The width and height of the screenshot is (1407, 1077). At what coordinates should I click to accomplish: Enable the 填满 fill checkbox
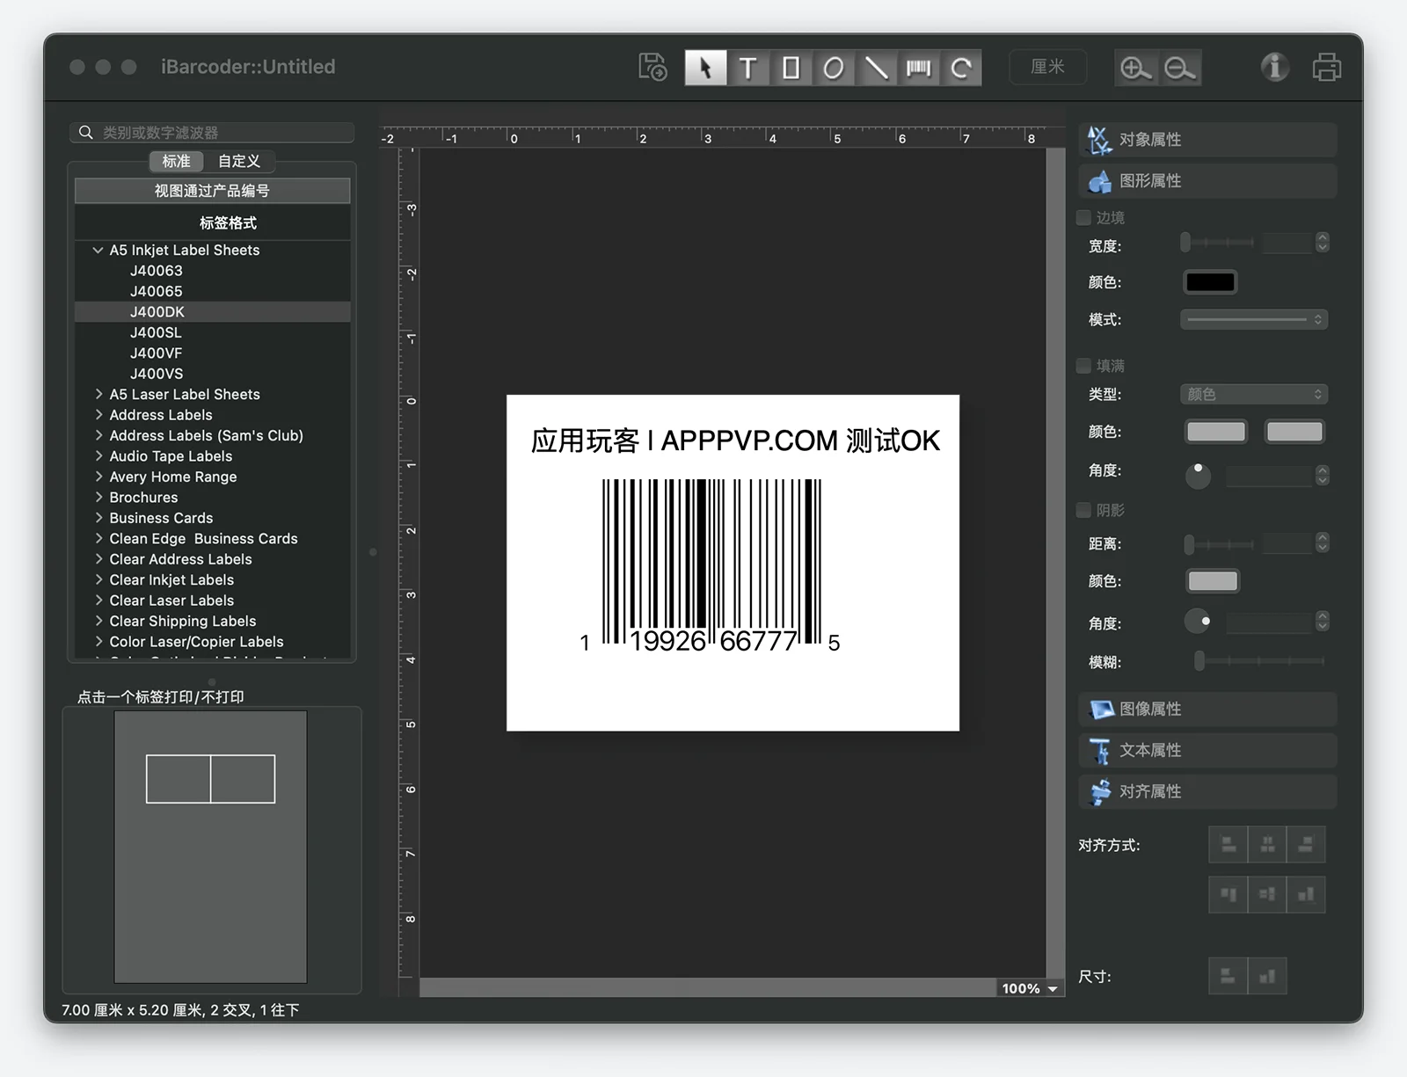point(1084,365)
